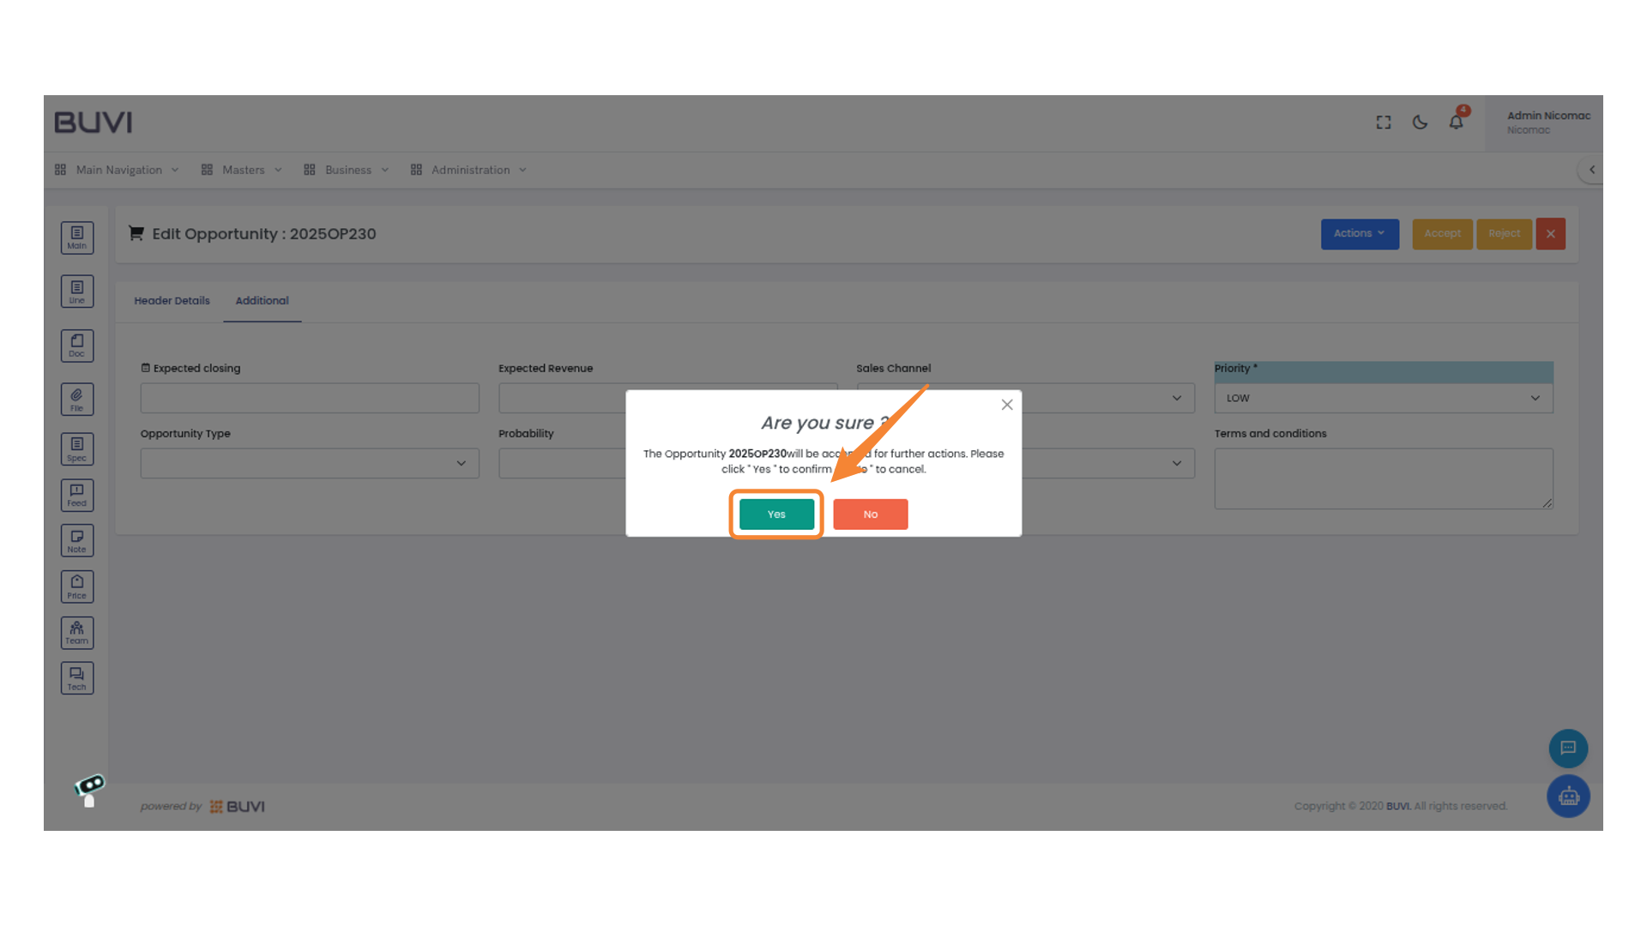
Task: Open the Spec sidebar icon
Action: 77,448
